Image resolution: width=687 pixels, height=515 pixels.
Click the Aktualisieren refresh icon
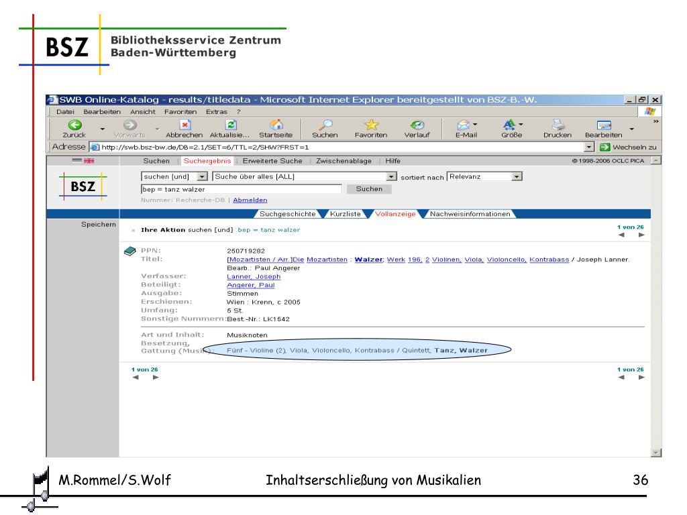(231, 125)
